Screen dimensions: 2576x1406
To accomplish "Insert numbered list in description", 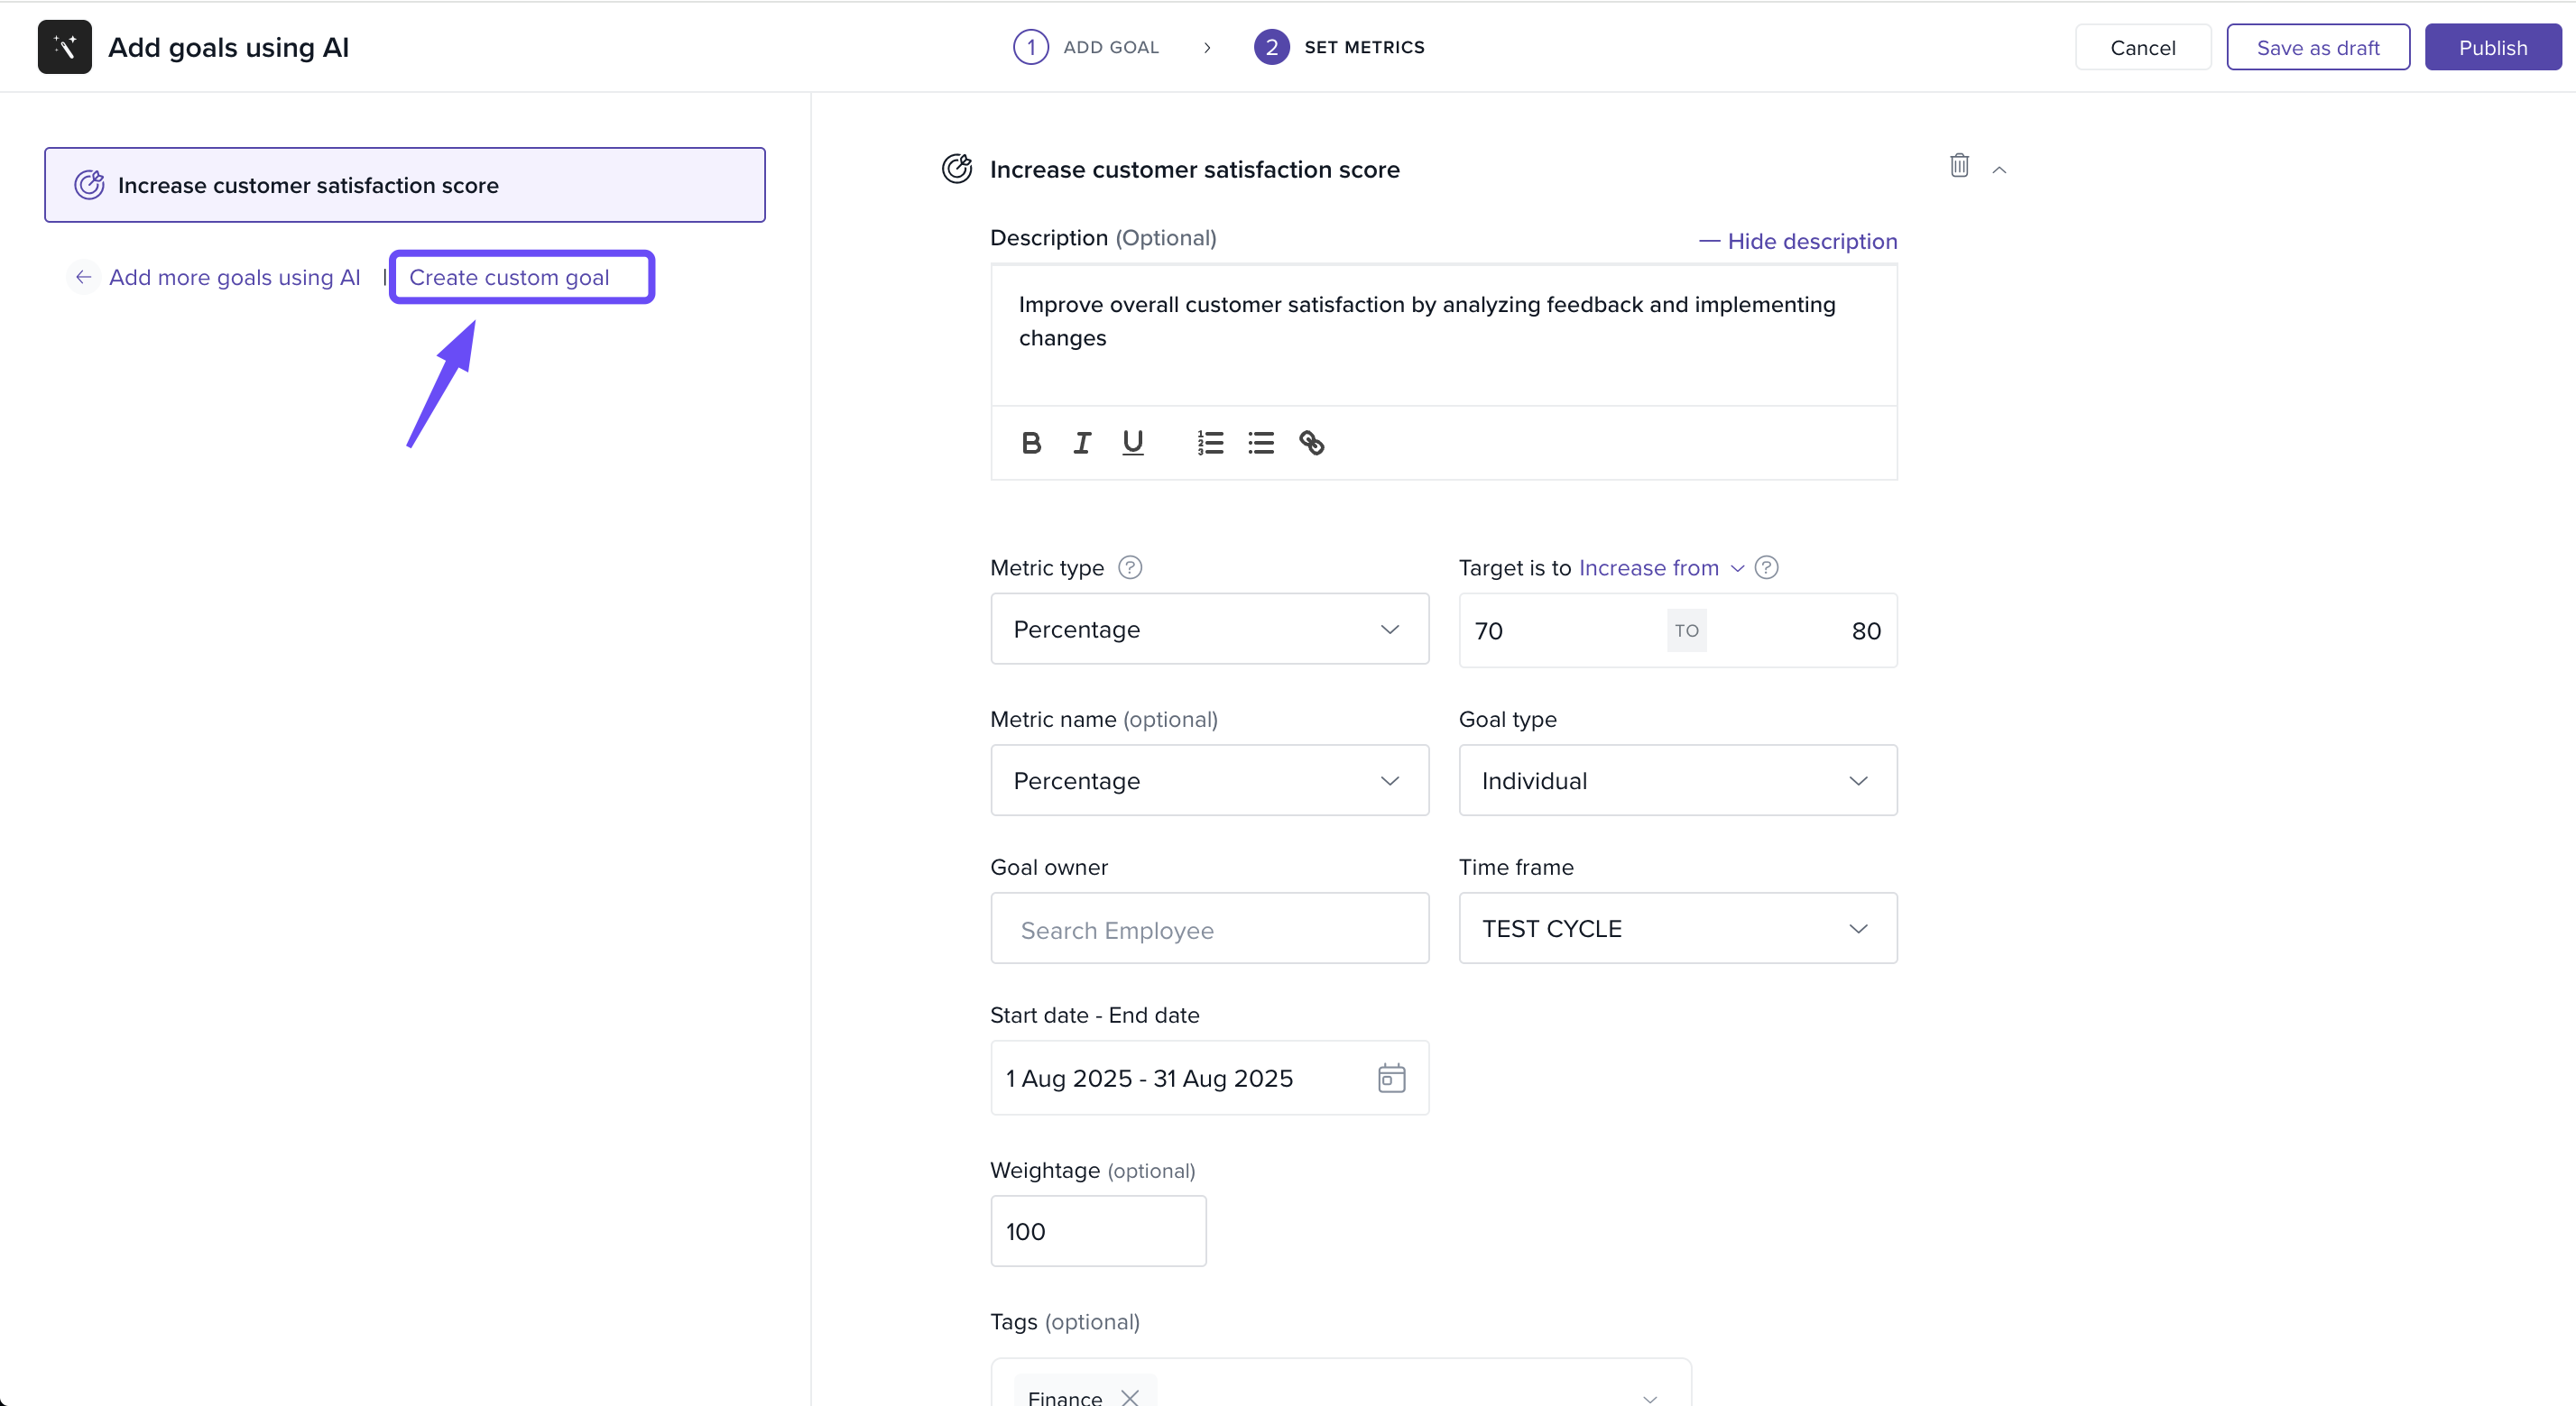I will point(1210,443).
